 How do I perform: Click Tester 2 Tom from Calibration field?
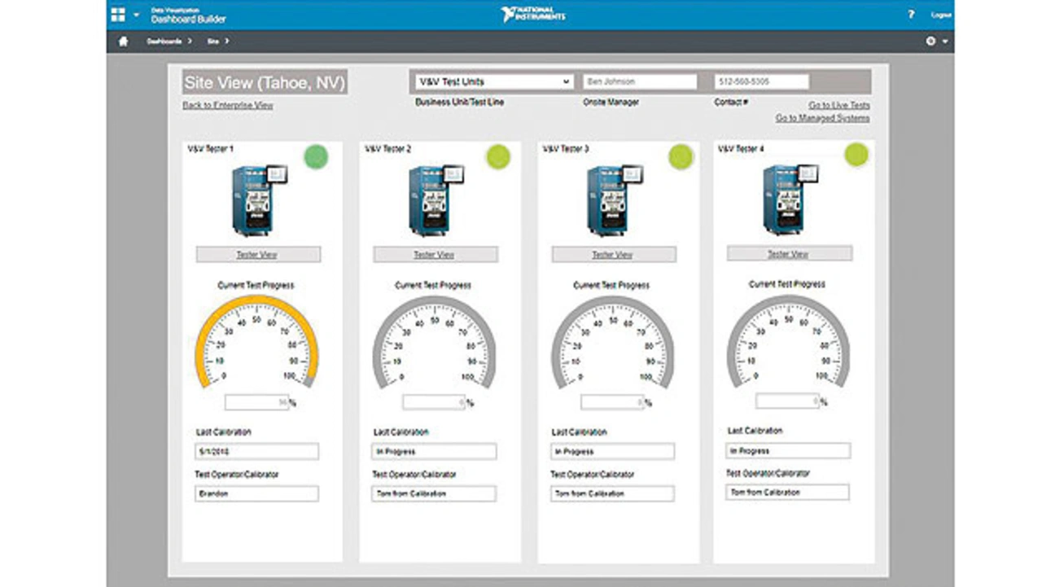(x=434, y=493)
